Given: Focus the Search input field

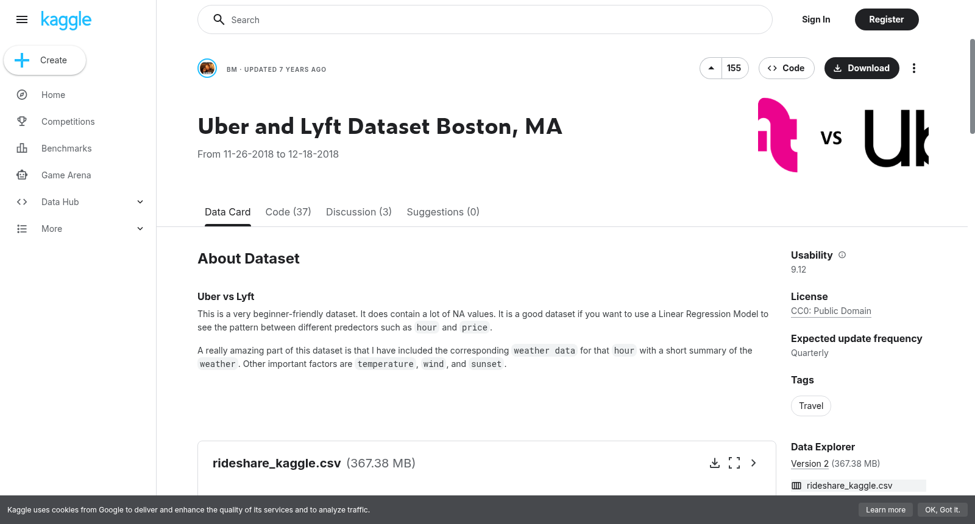Looking at the screenshot, I should (x=485, y=19).
